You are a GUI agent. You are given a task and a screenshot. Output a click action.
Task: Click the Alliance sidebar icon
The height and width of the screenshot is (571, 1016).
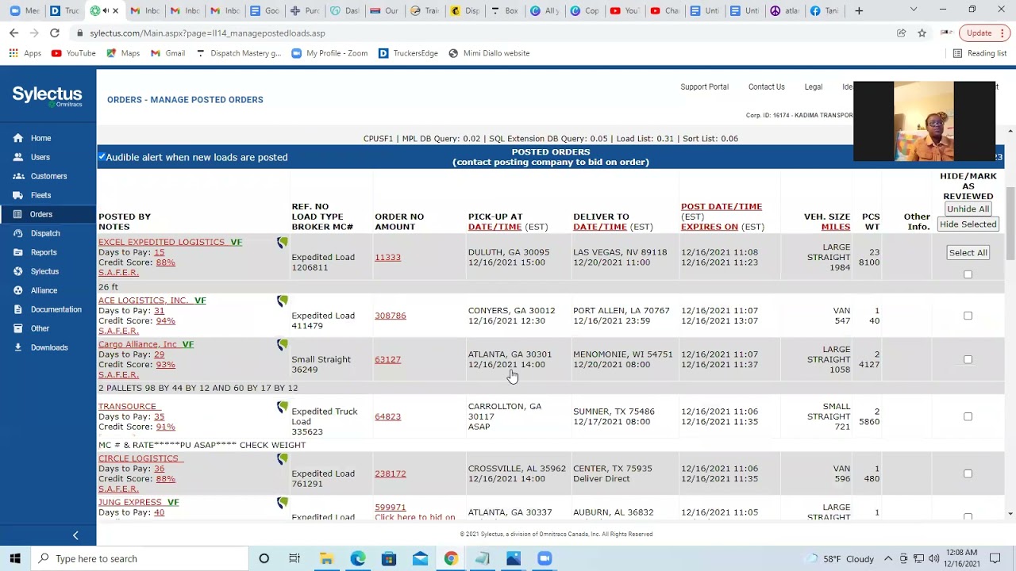(18, 290)
